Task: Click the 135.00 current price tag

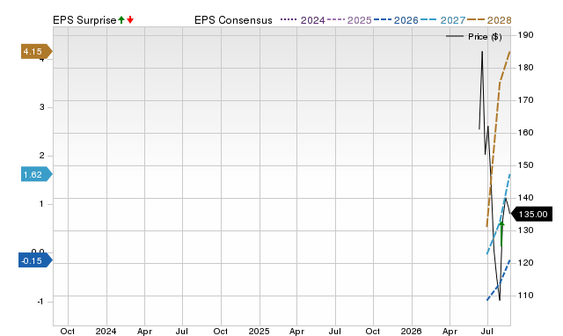Action: click(x=531, y=215)
